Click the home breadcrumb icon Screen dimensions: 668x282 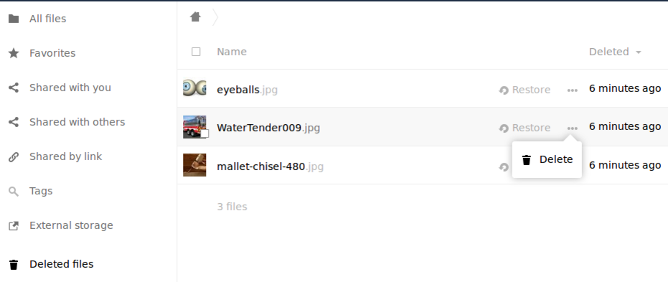195,17
